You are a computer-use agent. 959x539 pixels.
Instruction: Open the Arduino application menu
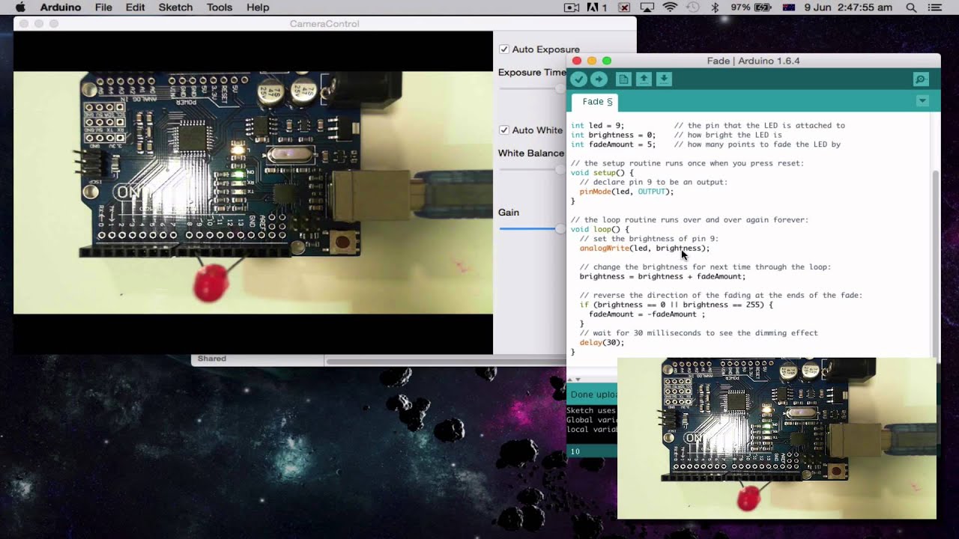60,7
